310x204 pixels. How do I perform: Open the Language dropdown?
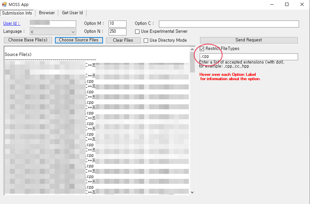pos(53,32)
